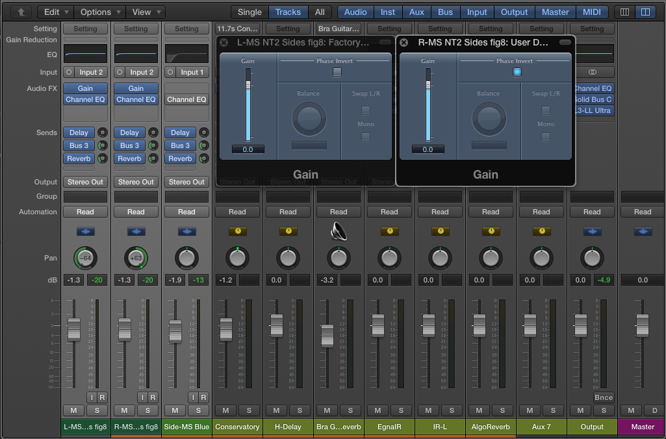
Task: Click yellow aux icon on IR-L channel
Action: [x=441, y=231]
